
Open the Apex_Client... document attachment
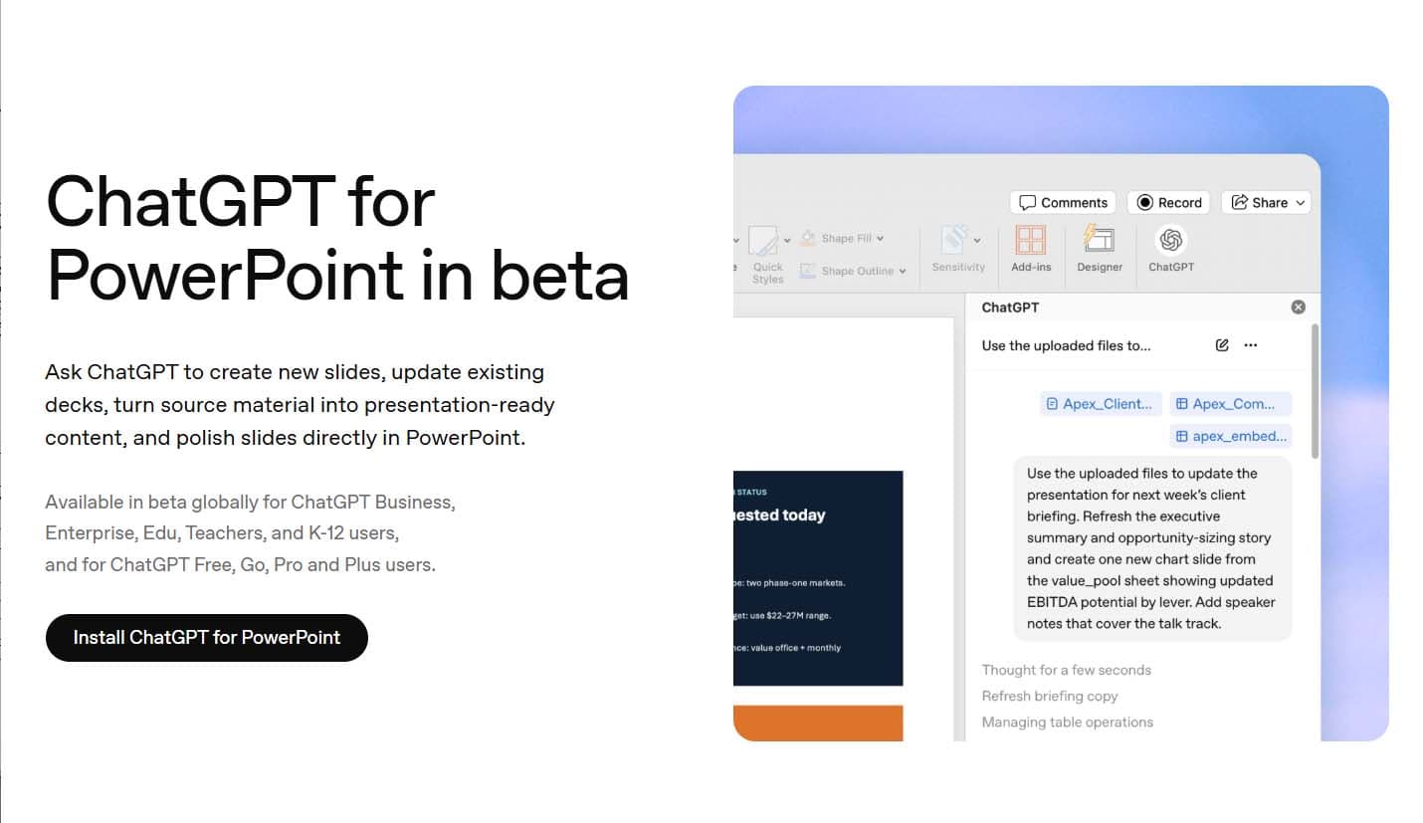(1102, 404)
